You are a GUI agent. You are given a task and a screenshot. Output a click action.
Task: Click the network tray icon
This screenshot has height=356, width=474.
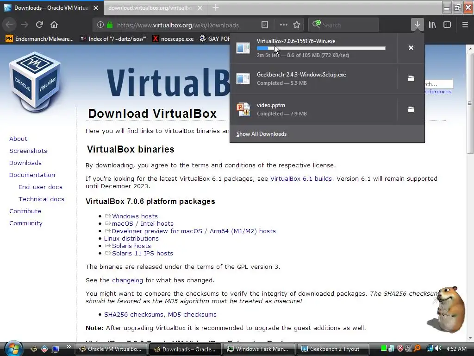tap(430, 349)
